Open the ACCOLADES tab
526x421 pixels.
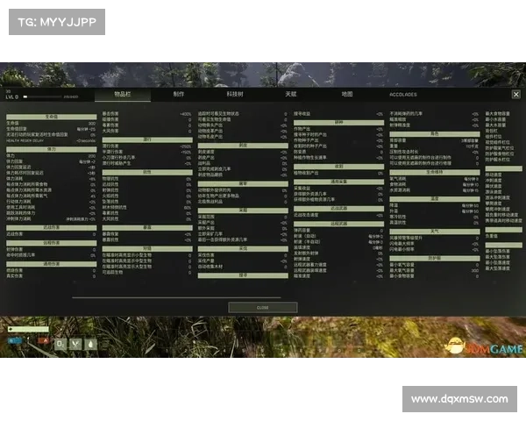pyautogui.click(x=403, y=95)
